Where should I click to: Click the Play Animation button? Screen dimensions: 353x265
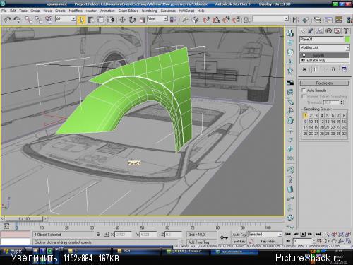pyautogui.click(x=303, y=234)
